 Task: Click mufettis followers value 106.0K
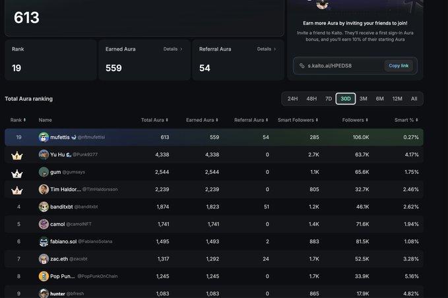click(x=361, y=137)
